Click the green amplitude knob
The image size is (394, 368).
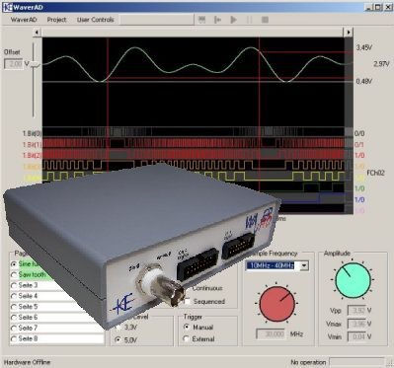(x=353, y=280)
